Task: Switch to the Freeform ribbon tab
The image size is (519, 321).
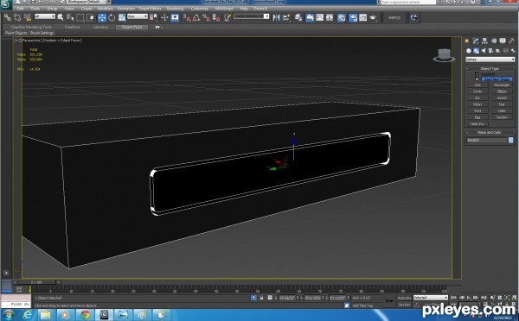Action: 72,27
